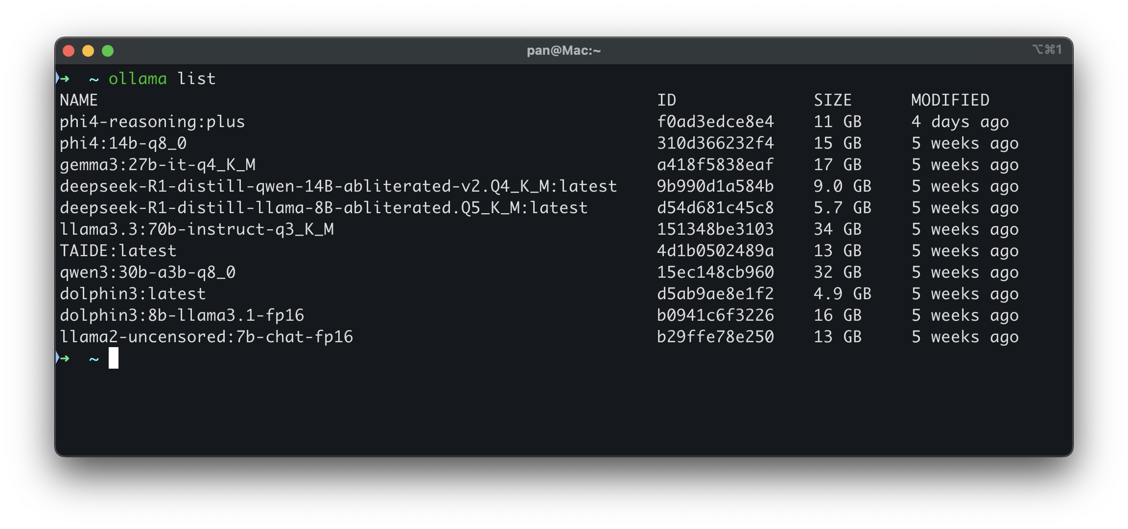
Task: Click the 32 GB size value
Action: (x=838, y=272)
